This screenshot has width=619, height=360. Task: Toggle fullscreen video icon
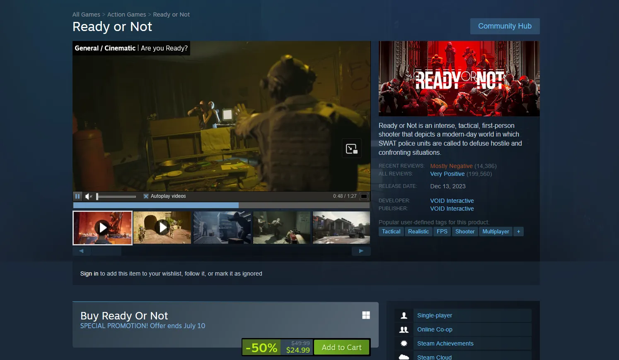364,196
